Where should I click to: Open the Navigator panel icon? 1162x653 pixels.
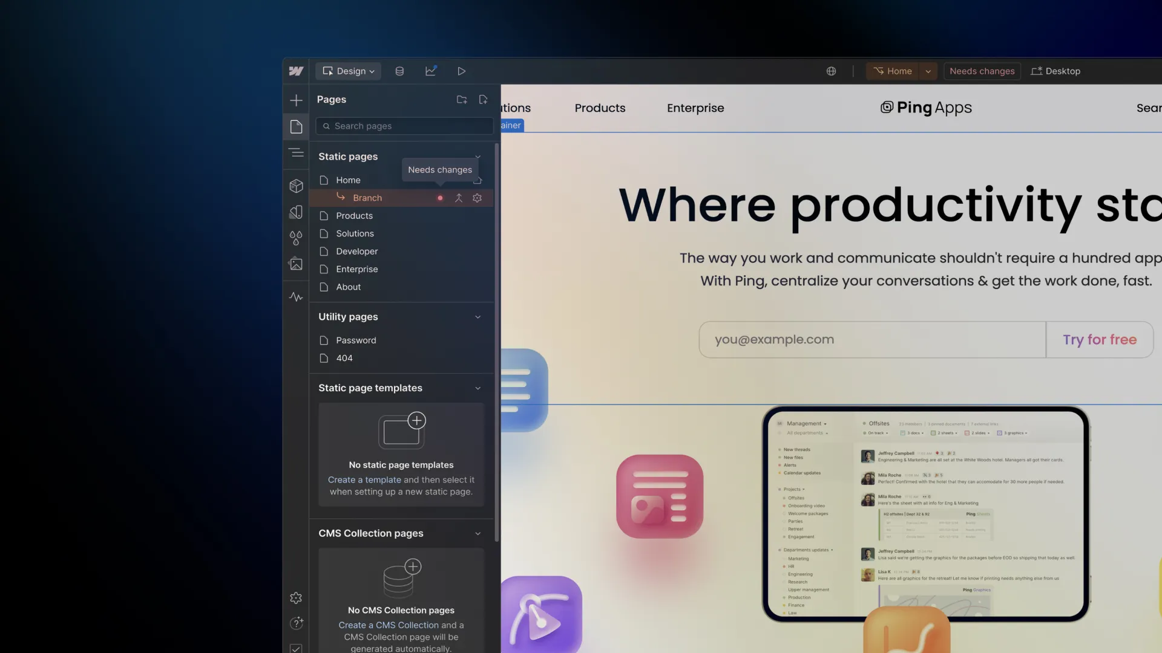click(296, 153)
